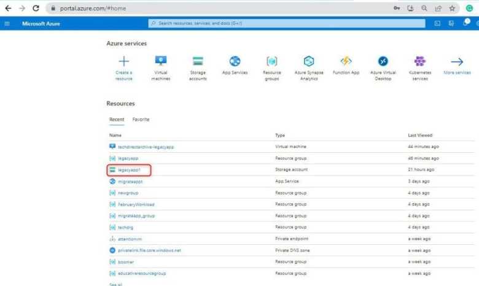The width and height of the screenshot is (479, 286).
Task: Open the browser zoom magnifier icon
Action: click(x=424, y=8)
